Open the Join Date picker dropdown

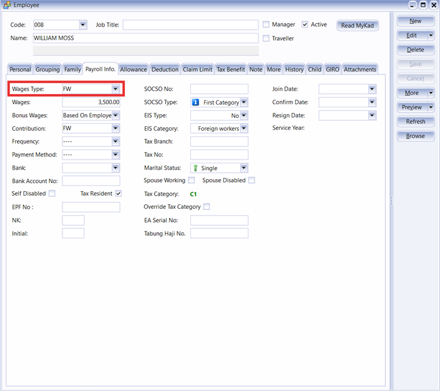(x=372, y=90)
